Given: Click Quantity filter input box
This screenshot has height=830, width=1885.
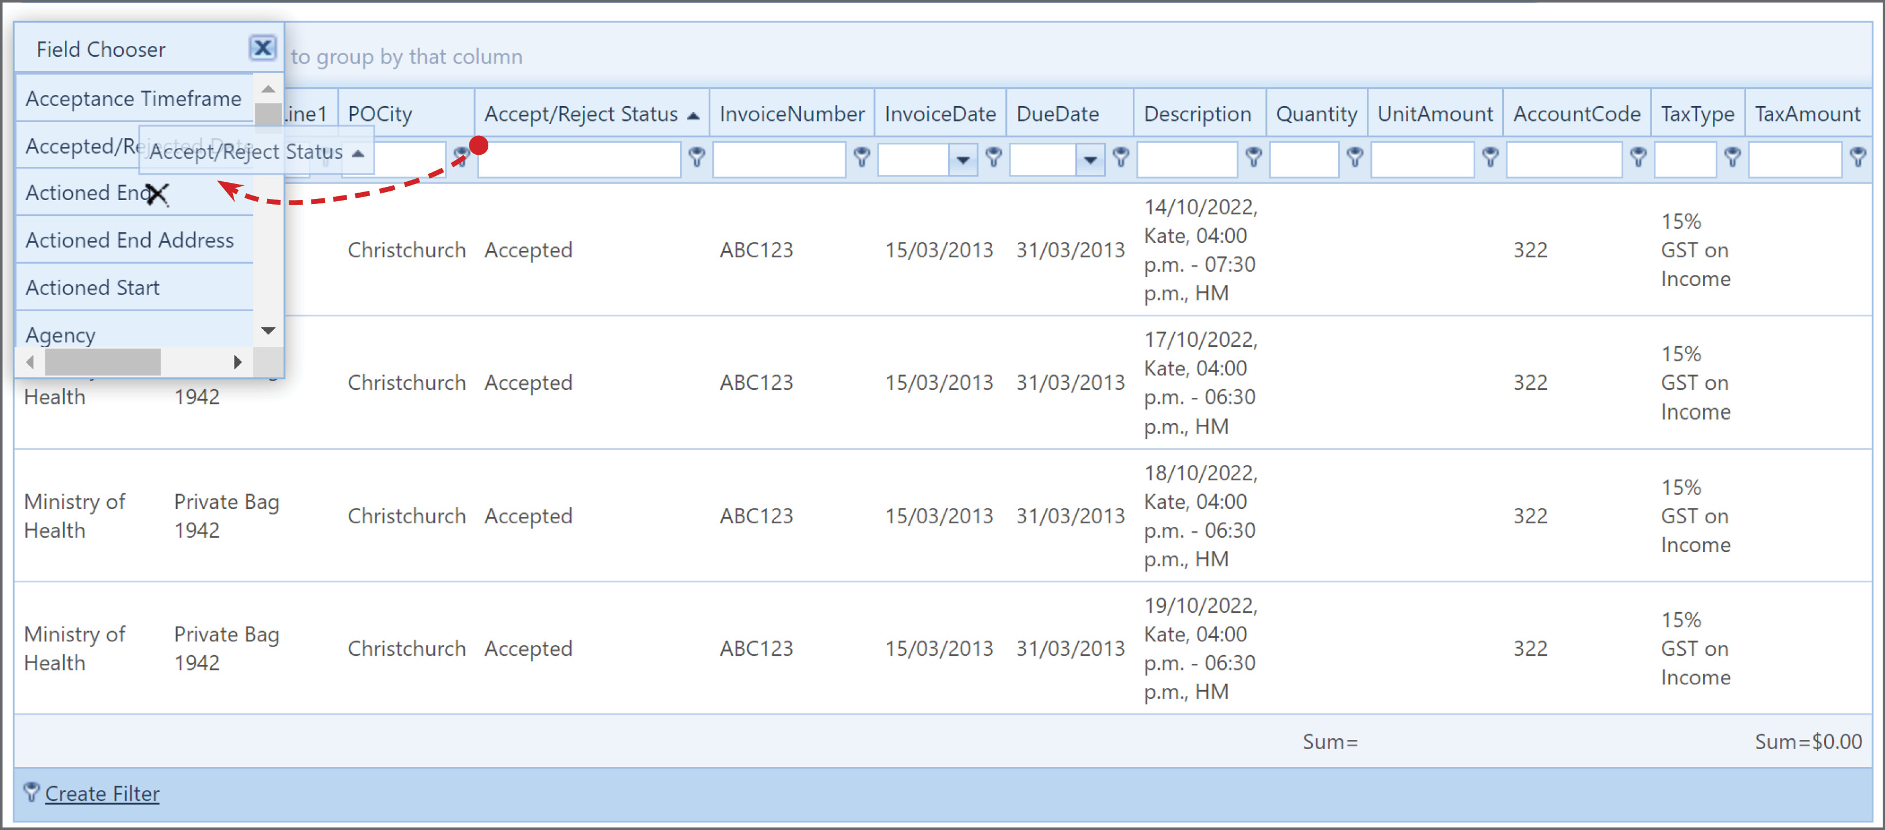Looking at the screenshot, I should click(x=1305, y=159).
